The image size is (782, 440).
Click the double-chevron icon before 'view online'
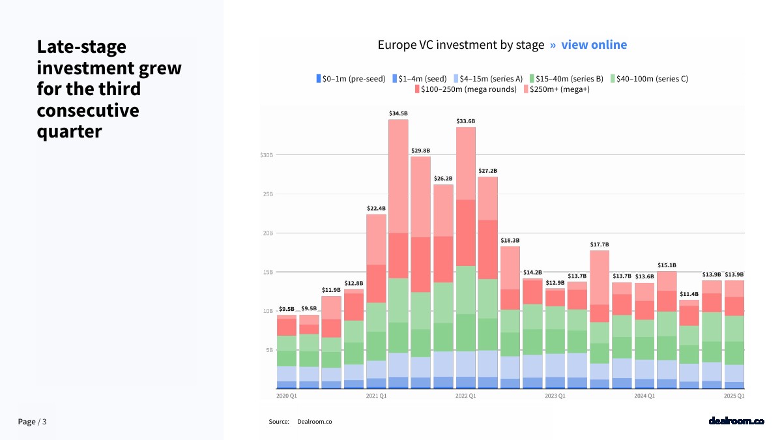(553, 45)
